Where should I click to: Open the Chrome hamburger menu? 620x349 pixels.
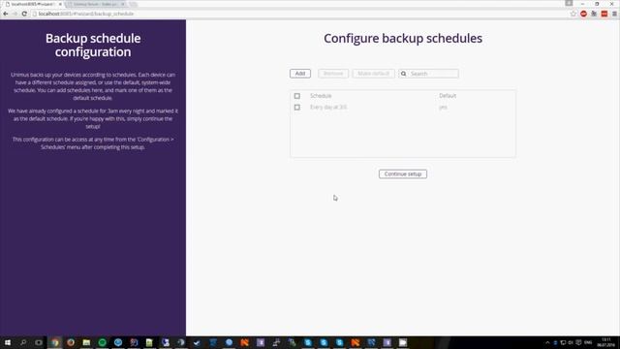tap(614, 14)
